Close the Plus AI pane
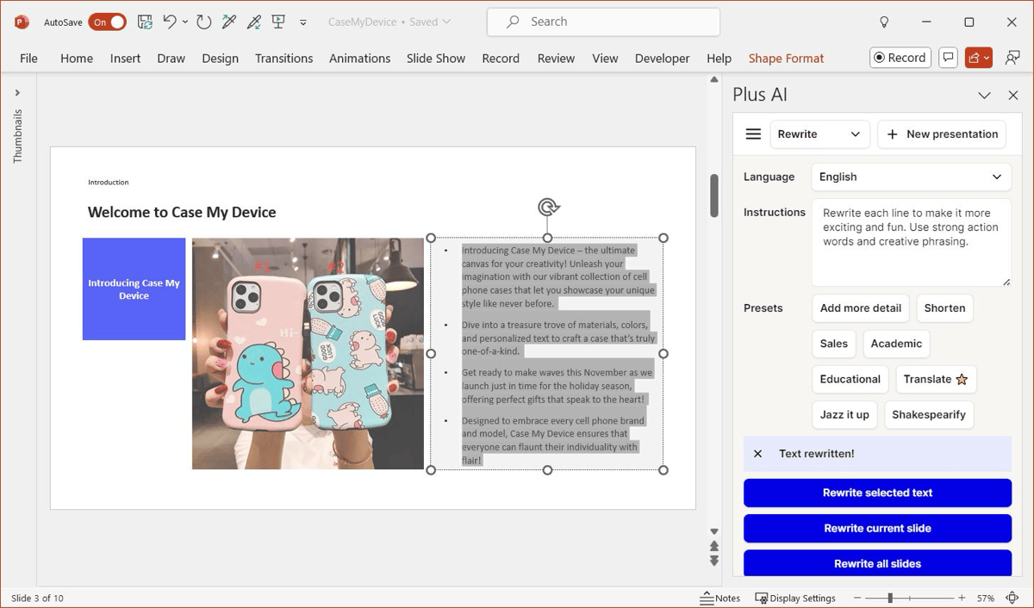 [x=1013, y=96]
